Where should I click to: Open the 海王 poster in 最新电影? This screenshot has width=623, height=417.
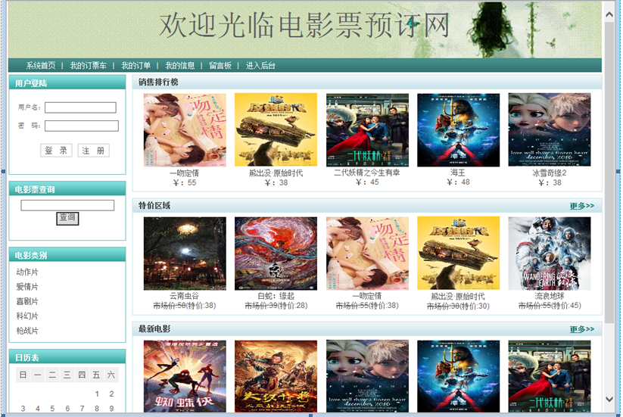click(458, 376)
